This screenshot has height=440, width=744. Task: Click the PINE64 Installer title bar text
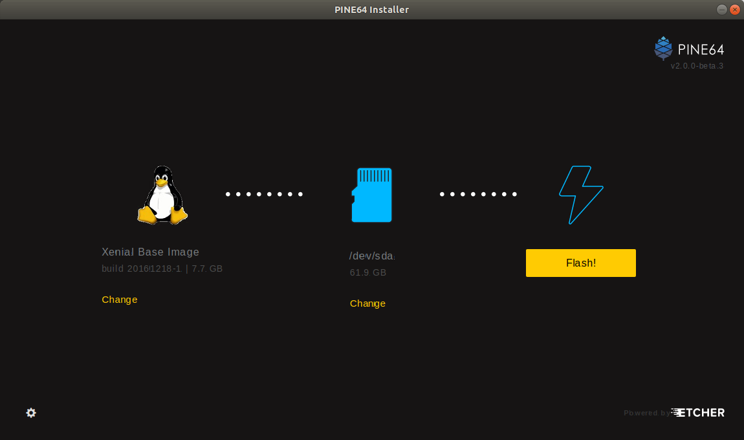(371, 10)
